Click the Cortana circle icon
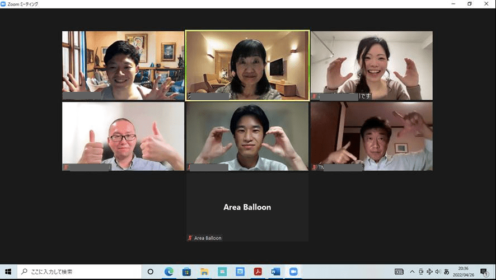 point(150,272)
